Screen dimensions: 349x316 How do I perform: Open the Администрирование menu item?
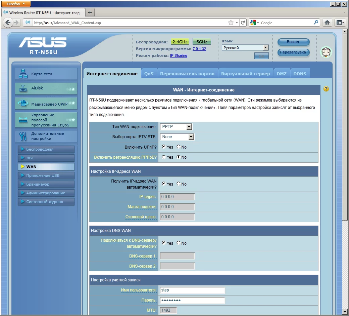tap(46, 193)
